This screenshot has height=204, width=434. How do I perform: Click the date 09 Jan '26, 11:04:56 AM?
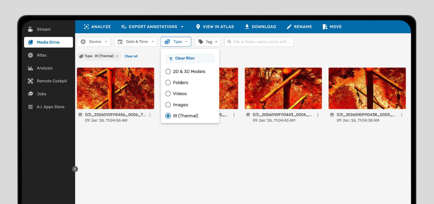[x=106, y=120]
